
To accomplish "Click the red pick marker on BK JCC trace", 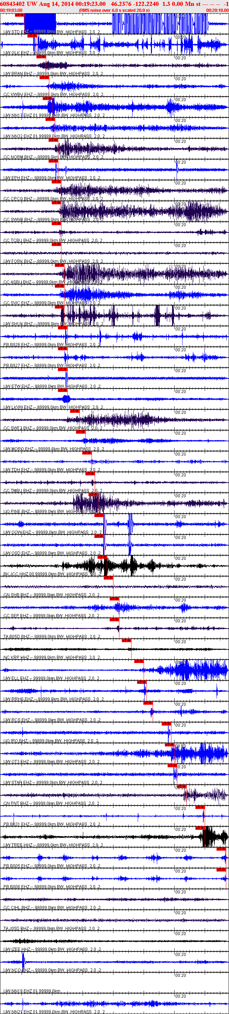I will tap(102, 557).
